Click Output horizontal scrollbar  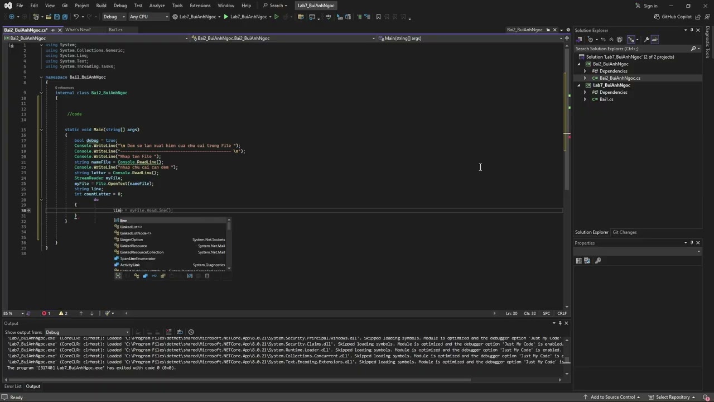[239, 380]
